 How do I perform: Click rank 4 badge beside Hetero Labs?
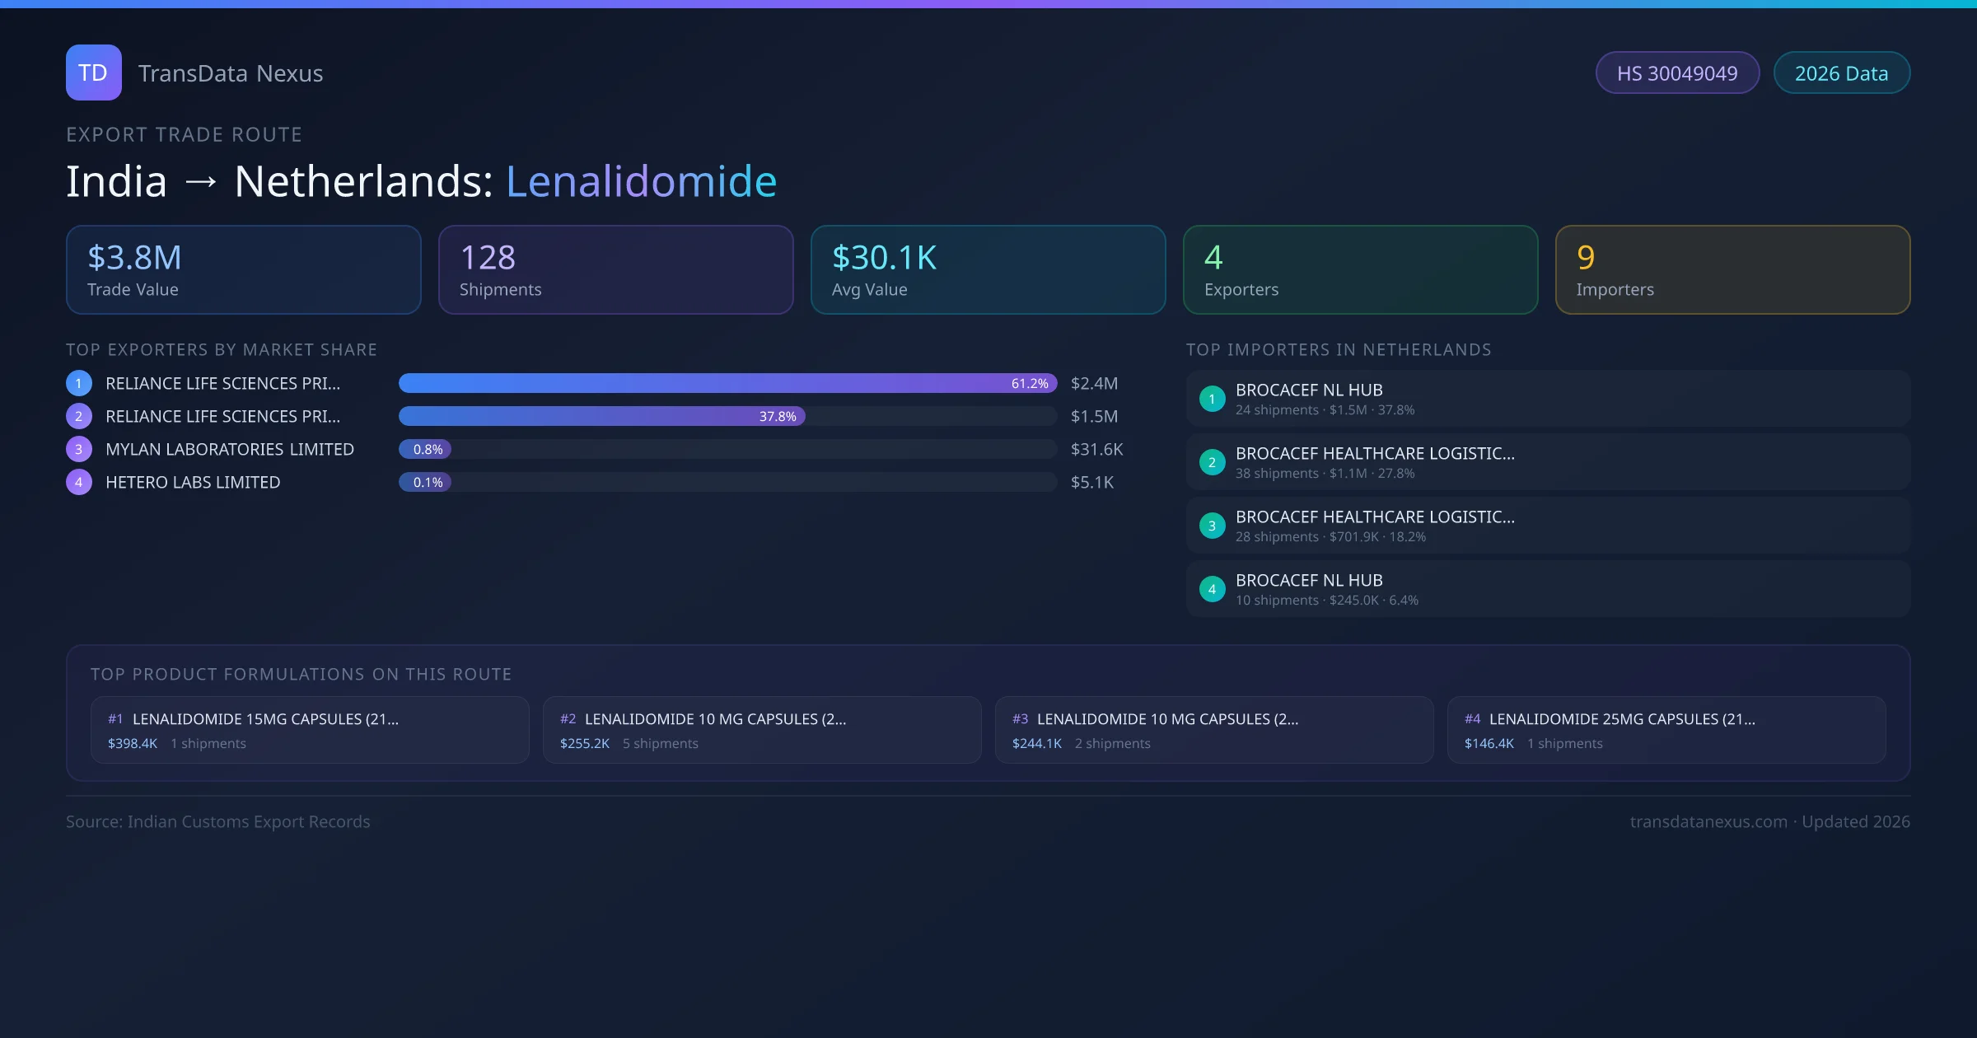[x=78, y=482]
